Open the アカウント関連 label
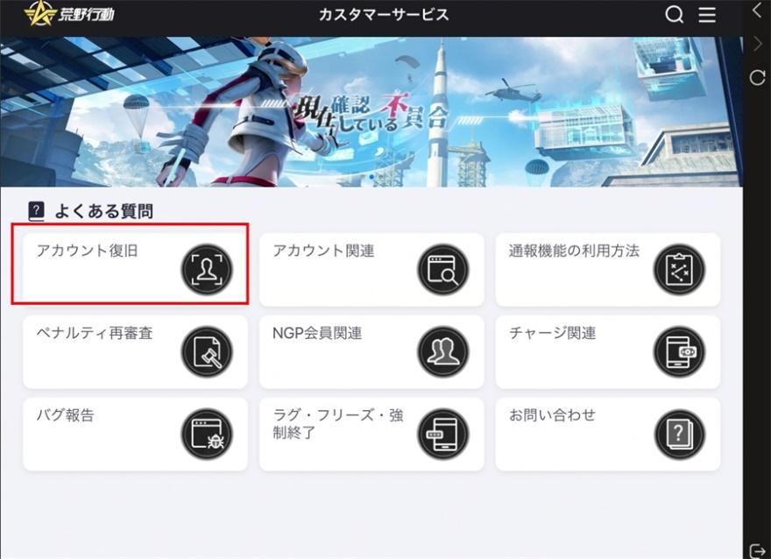 click(x=323, y=251)
